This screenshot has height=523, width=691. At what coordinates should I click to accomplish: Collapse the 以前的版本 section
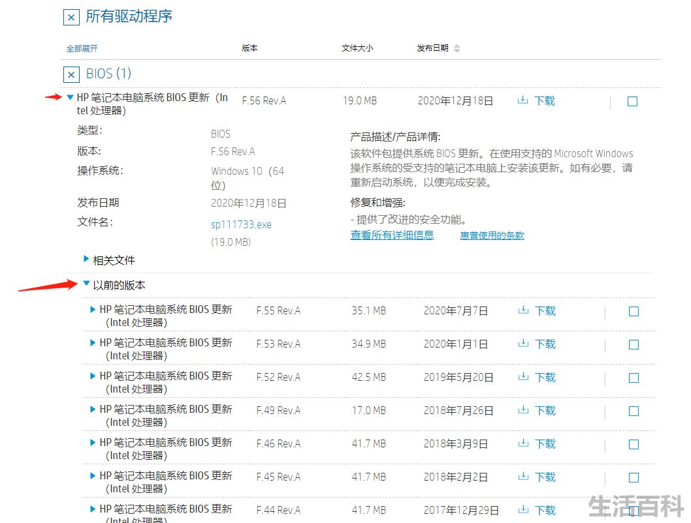pyautogui.click(x=86, y=283)
